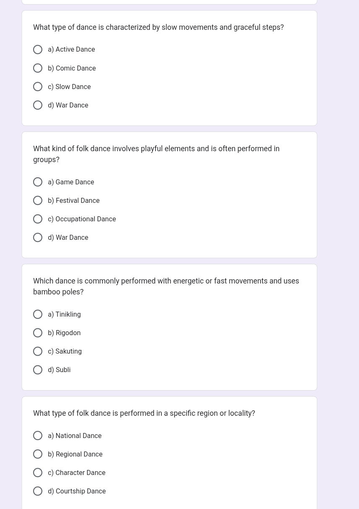Choose "b) Comic Dance" as the answer

pos(38,68)
